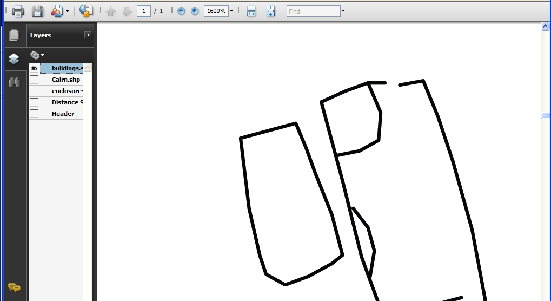Show the enclosures layer checkbox
This screenshot has height=301, width=551.
(34, 91)
